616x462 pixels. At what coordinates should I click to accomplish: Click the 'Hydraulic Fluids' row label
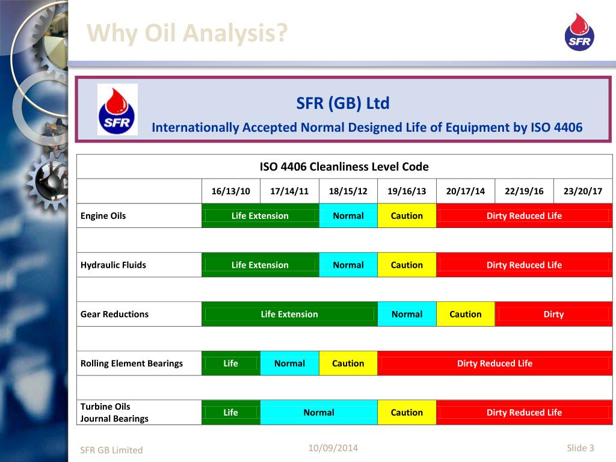point(113,265)
